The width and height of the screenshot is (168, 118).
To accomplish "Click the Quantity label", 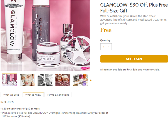I will point(105,40).
